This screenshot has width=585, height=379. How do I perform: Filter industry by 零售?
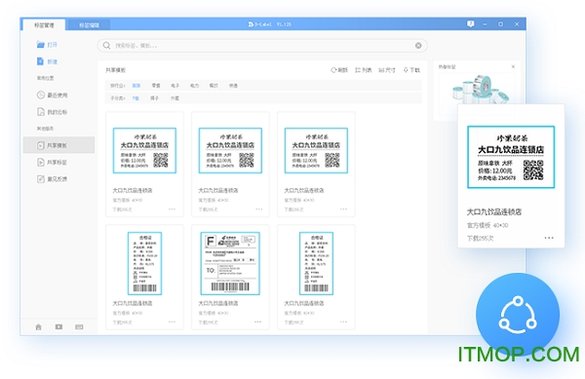(156, 86)
